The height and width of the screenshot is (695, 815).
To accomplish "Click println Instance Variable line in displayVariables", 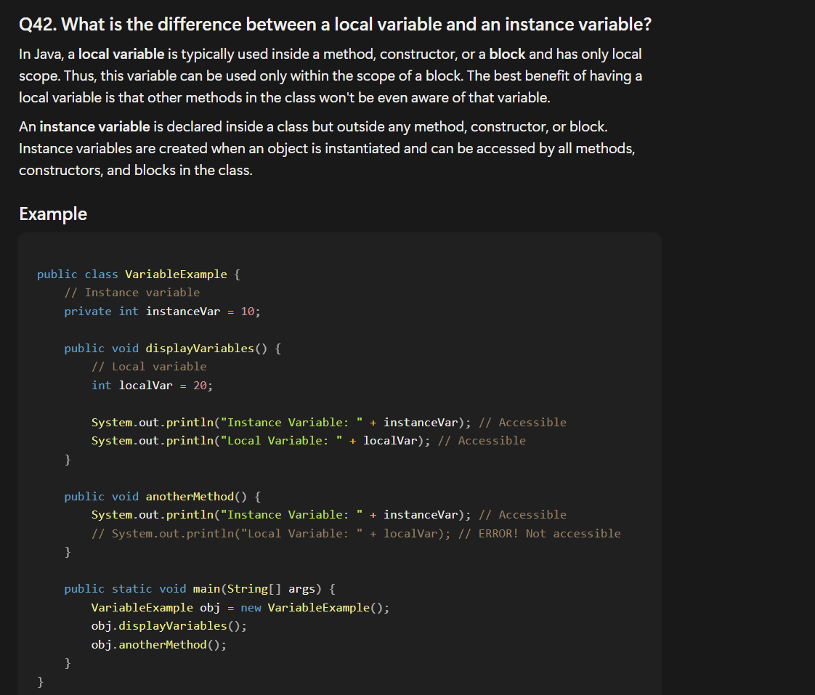I will pos(329,423).
